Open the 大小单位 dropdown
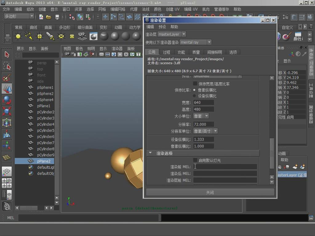 [x=201, y=116]
